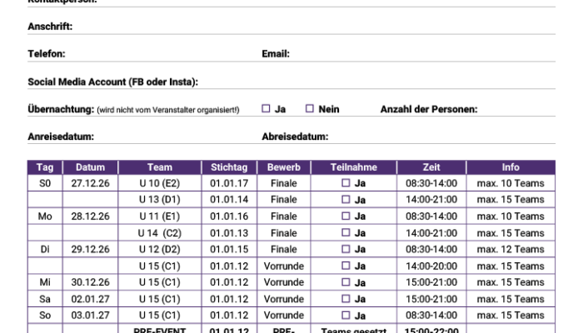Click the Bewerb column header
583x333 pixels.
(284, 167)
